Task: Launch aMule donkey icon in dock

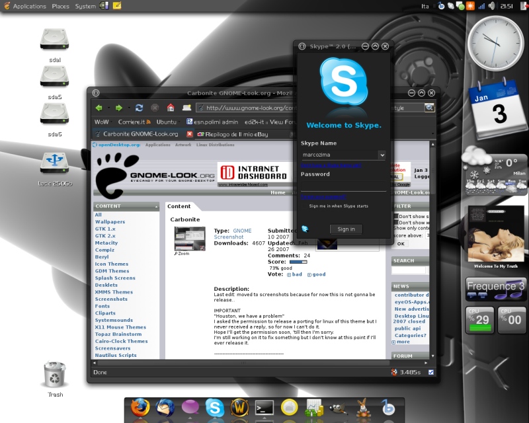Action: coord(363,408)
